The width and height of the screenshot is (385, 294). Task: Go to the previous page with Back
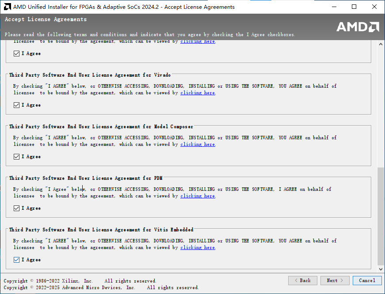click(303, 280)
